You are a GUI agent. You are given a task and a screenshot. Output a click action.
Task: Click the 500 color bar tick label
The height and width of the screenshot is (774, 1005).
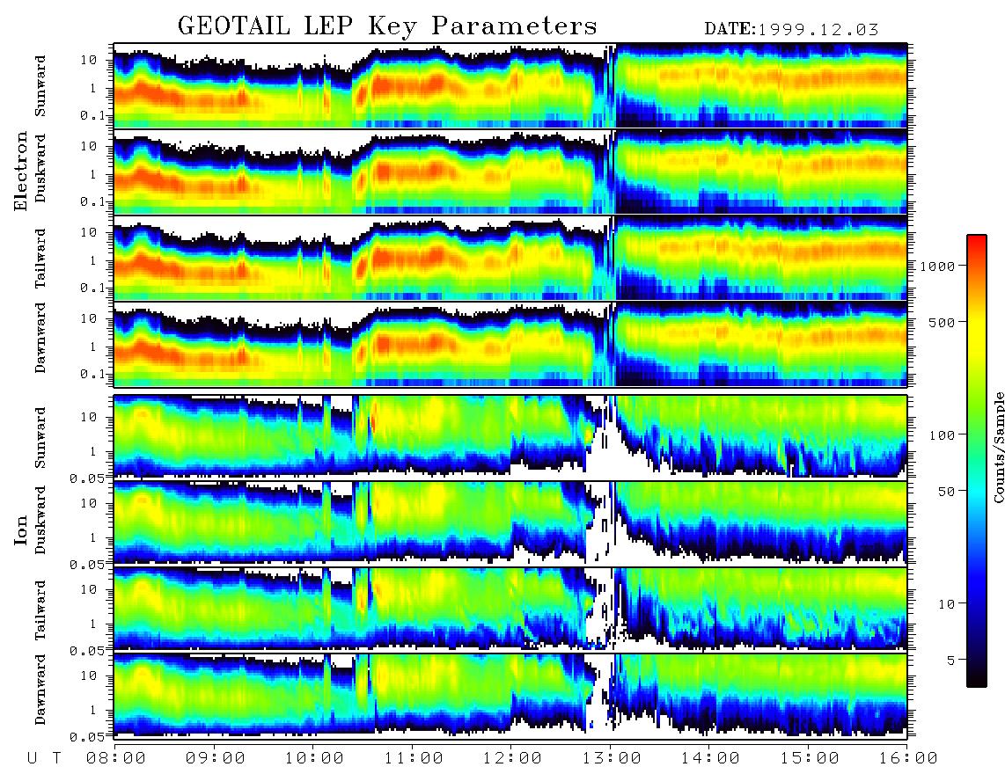click(942, 322)
